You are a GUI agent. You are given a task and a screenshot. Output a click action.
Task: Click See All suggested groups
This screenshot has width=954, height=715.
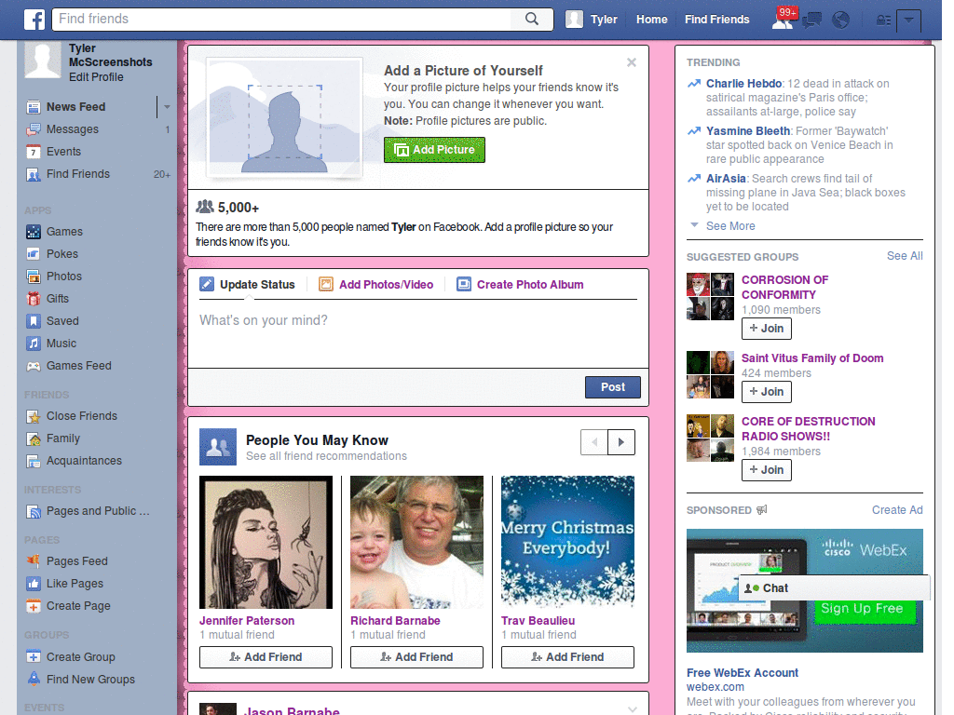point(904,256)
